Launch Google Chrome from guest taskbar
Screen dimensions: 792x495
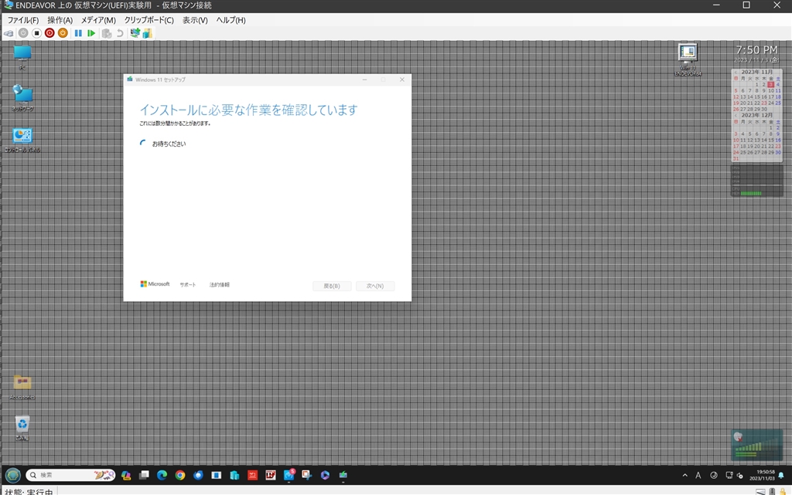click(x=180, y=475)
